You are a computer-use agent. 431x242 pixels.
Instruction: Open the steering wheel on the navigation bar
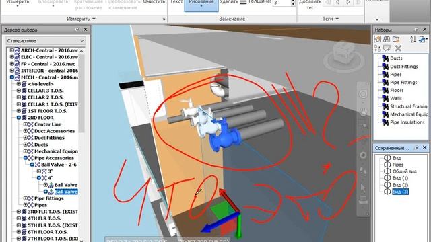(x=363, y=94)
